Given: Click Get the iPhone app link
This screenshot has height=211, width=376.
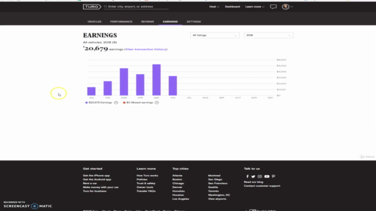Looking at the screenshot, I should click(96, 176).
